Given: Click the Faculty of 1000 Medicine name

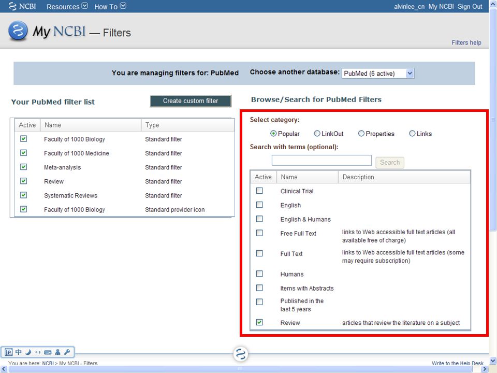Looking at the screenshot, I should click(77, 153).
